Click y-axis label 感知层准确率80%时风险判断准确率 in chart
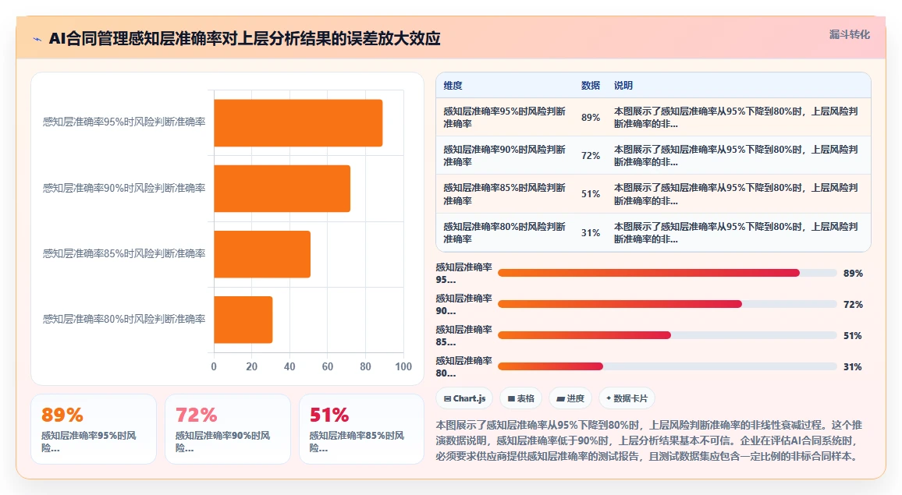This screenshot has width=902, height=495. tap(124, 319)
